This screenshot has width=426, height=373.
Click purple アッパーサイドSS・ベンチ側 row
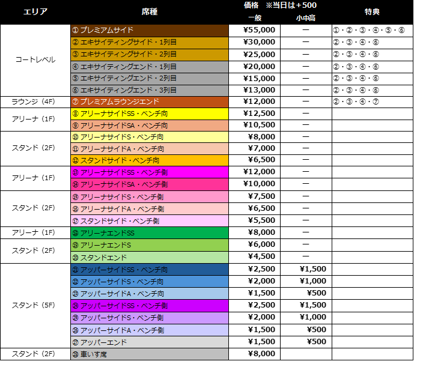150,306
